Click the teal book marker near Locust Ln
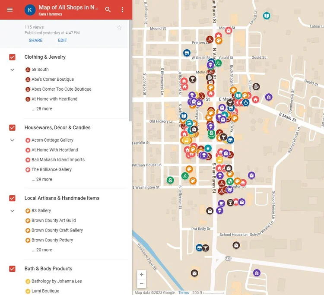324x295 pixels. [x=267, y=16]
